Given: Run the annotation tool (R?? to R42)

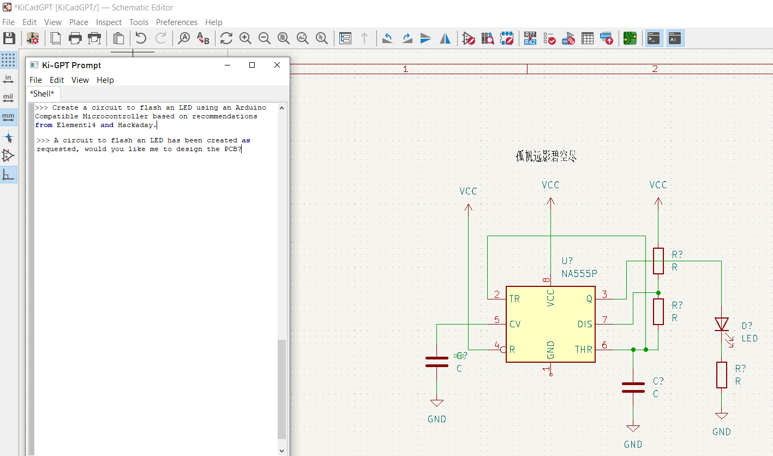Looking at the screenshot, I should tap(530, 38).
